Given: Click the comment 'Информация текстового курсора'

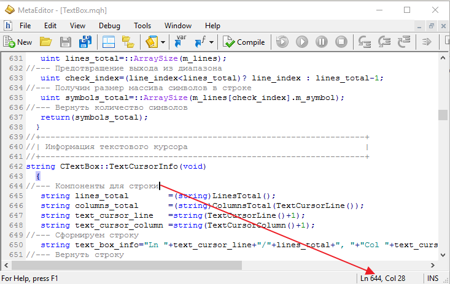Looking at the screenshot, I should coord(116,147).
